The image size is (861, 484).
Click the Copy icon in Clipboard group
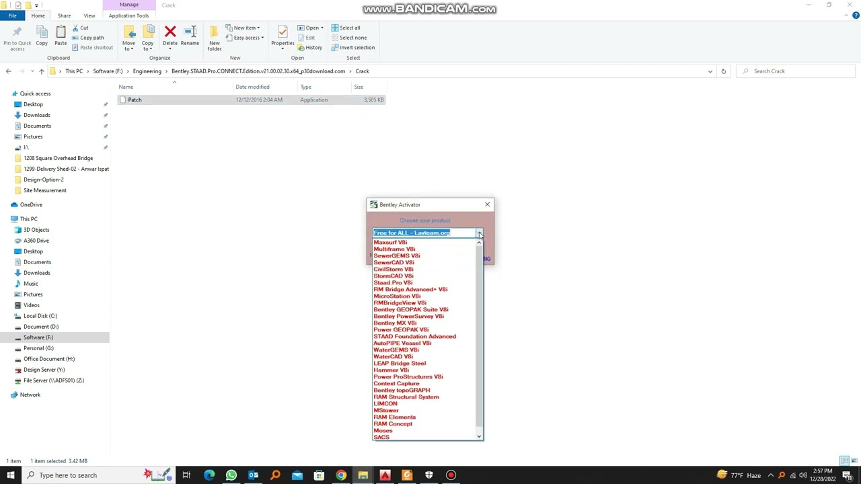point(42,32)
